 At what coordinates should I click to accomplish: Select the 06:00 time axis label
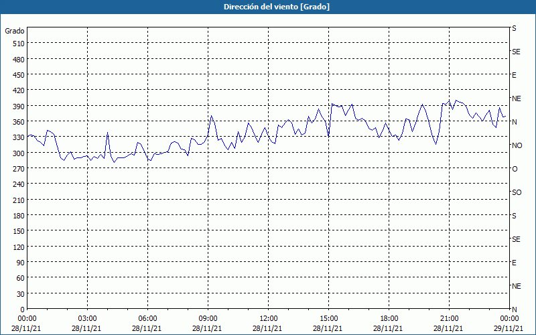point(147,319)
